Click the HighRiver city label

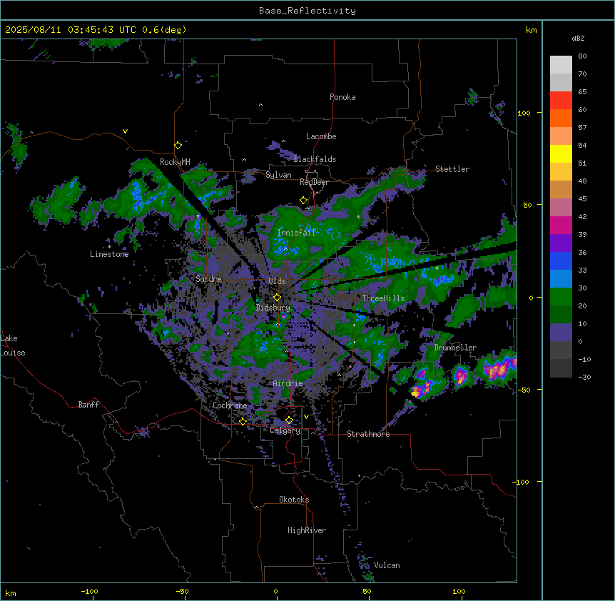pyautogui.click(x=307, y=530)
